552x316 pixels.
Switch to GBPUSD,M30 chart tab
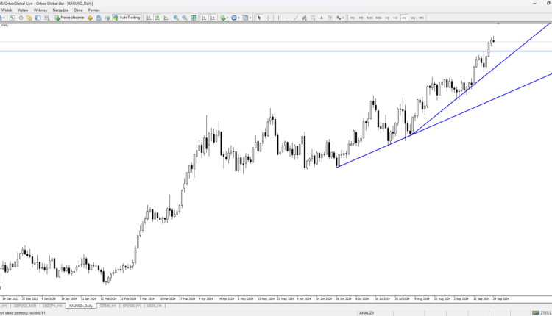click(x=25, y=306)
